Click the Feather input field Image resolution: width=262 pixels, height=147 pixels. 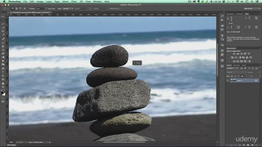(x=40, y=9)
